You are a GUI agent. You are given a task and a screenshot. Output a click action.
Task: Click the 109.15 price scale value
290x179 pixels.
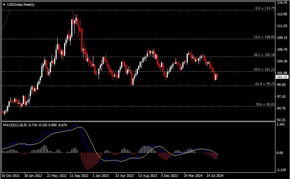tap(282, 37)
